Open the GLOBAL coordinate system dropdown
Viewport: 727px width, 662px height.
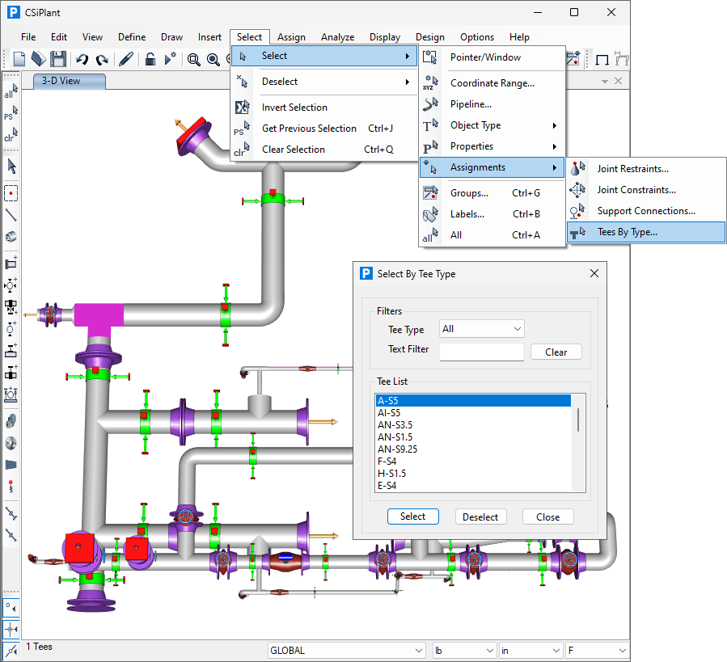click(346, 650)
